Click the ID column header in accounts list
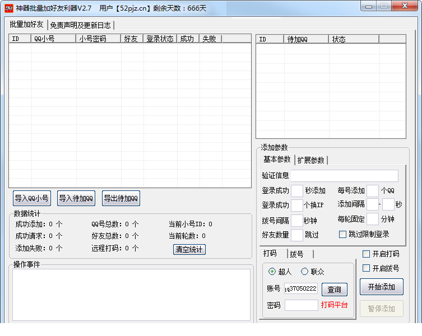 point(20,39)
